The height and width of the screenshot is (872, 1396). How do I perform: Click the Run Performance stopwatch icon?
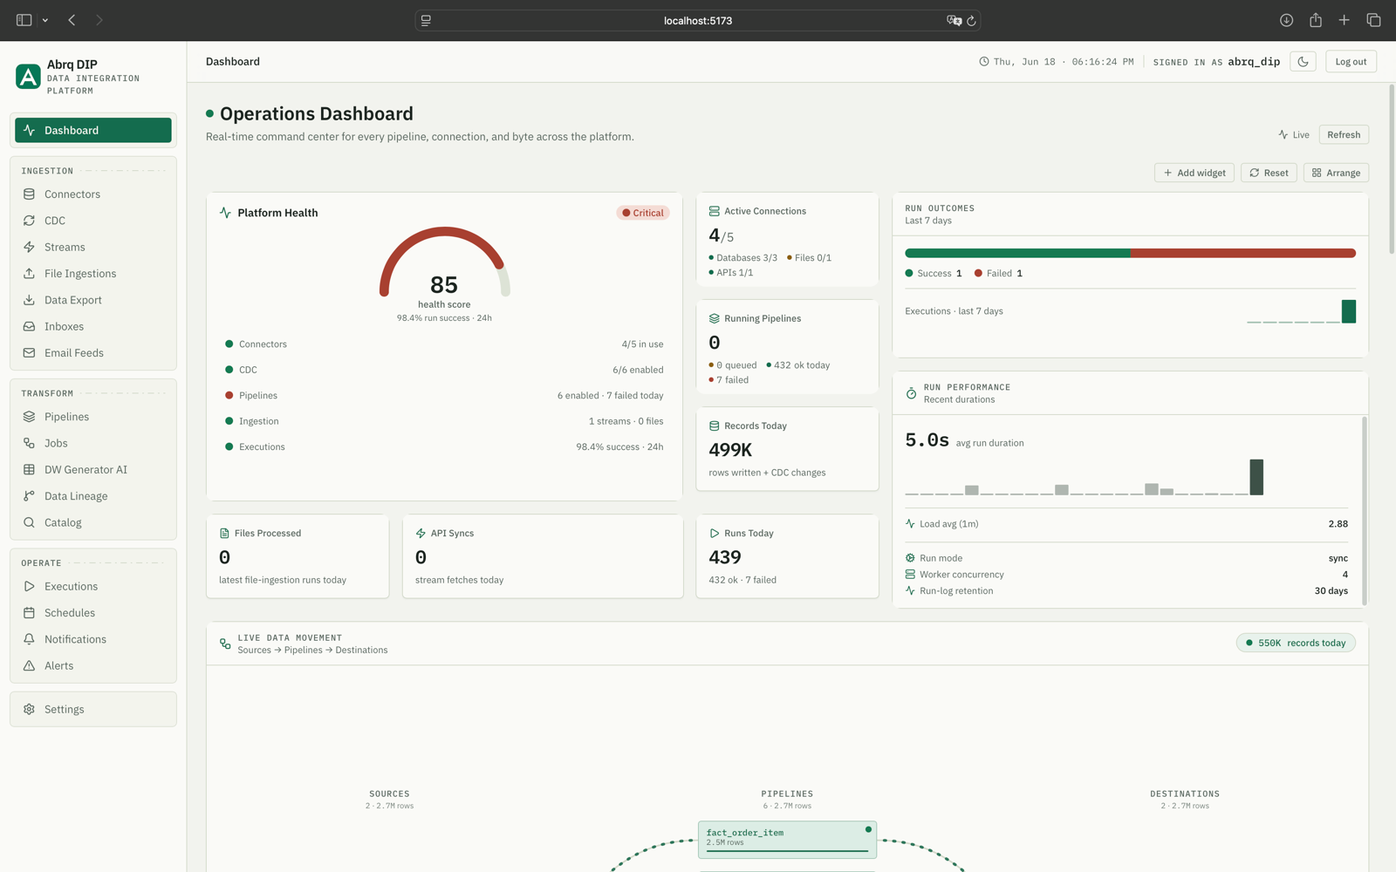click(911, 393)
